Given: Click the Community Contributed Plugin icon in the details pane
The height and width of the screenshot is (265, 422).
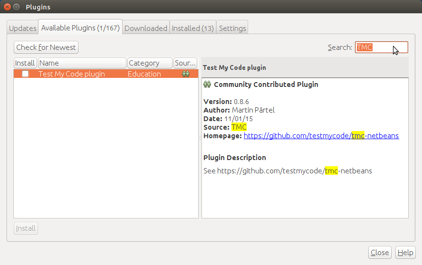Looking at the screenshot, I should point(207,84).
